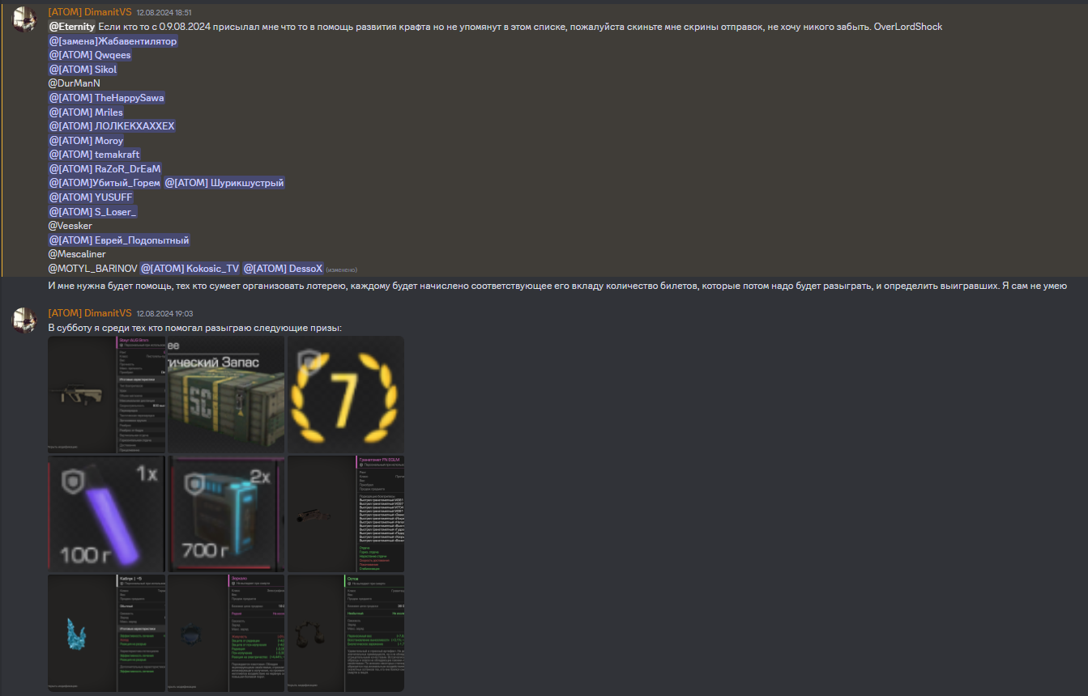Screen dimensions: 1088x696
Task: Open mention @[ATOM] YUSUFF
Action: click(91, 197)
